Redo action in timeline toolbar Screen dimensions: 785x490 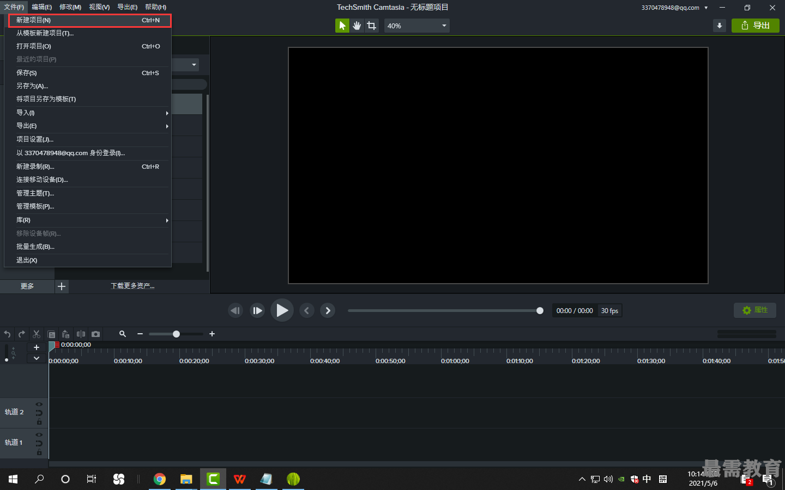22,334
